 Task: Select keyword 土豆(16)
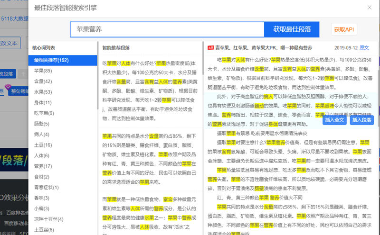pyautogui.click(x=43, y=145)
